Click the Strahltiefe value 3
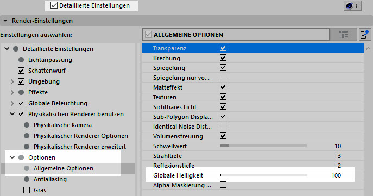The height and width of the screenshot is (196, 373). [x=339, y=156]
